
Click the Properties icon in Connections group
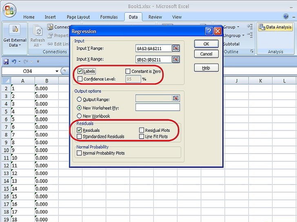(50, 35)
